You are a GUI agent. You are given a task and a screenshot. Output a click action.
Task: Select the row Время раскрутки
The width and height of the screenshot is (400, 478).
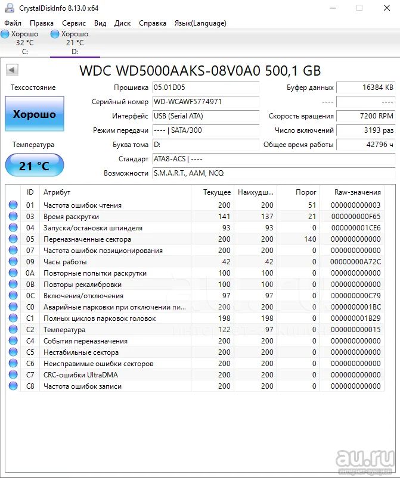(x=195, y=217)
